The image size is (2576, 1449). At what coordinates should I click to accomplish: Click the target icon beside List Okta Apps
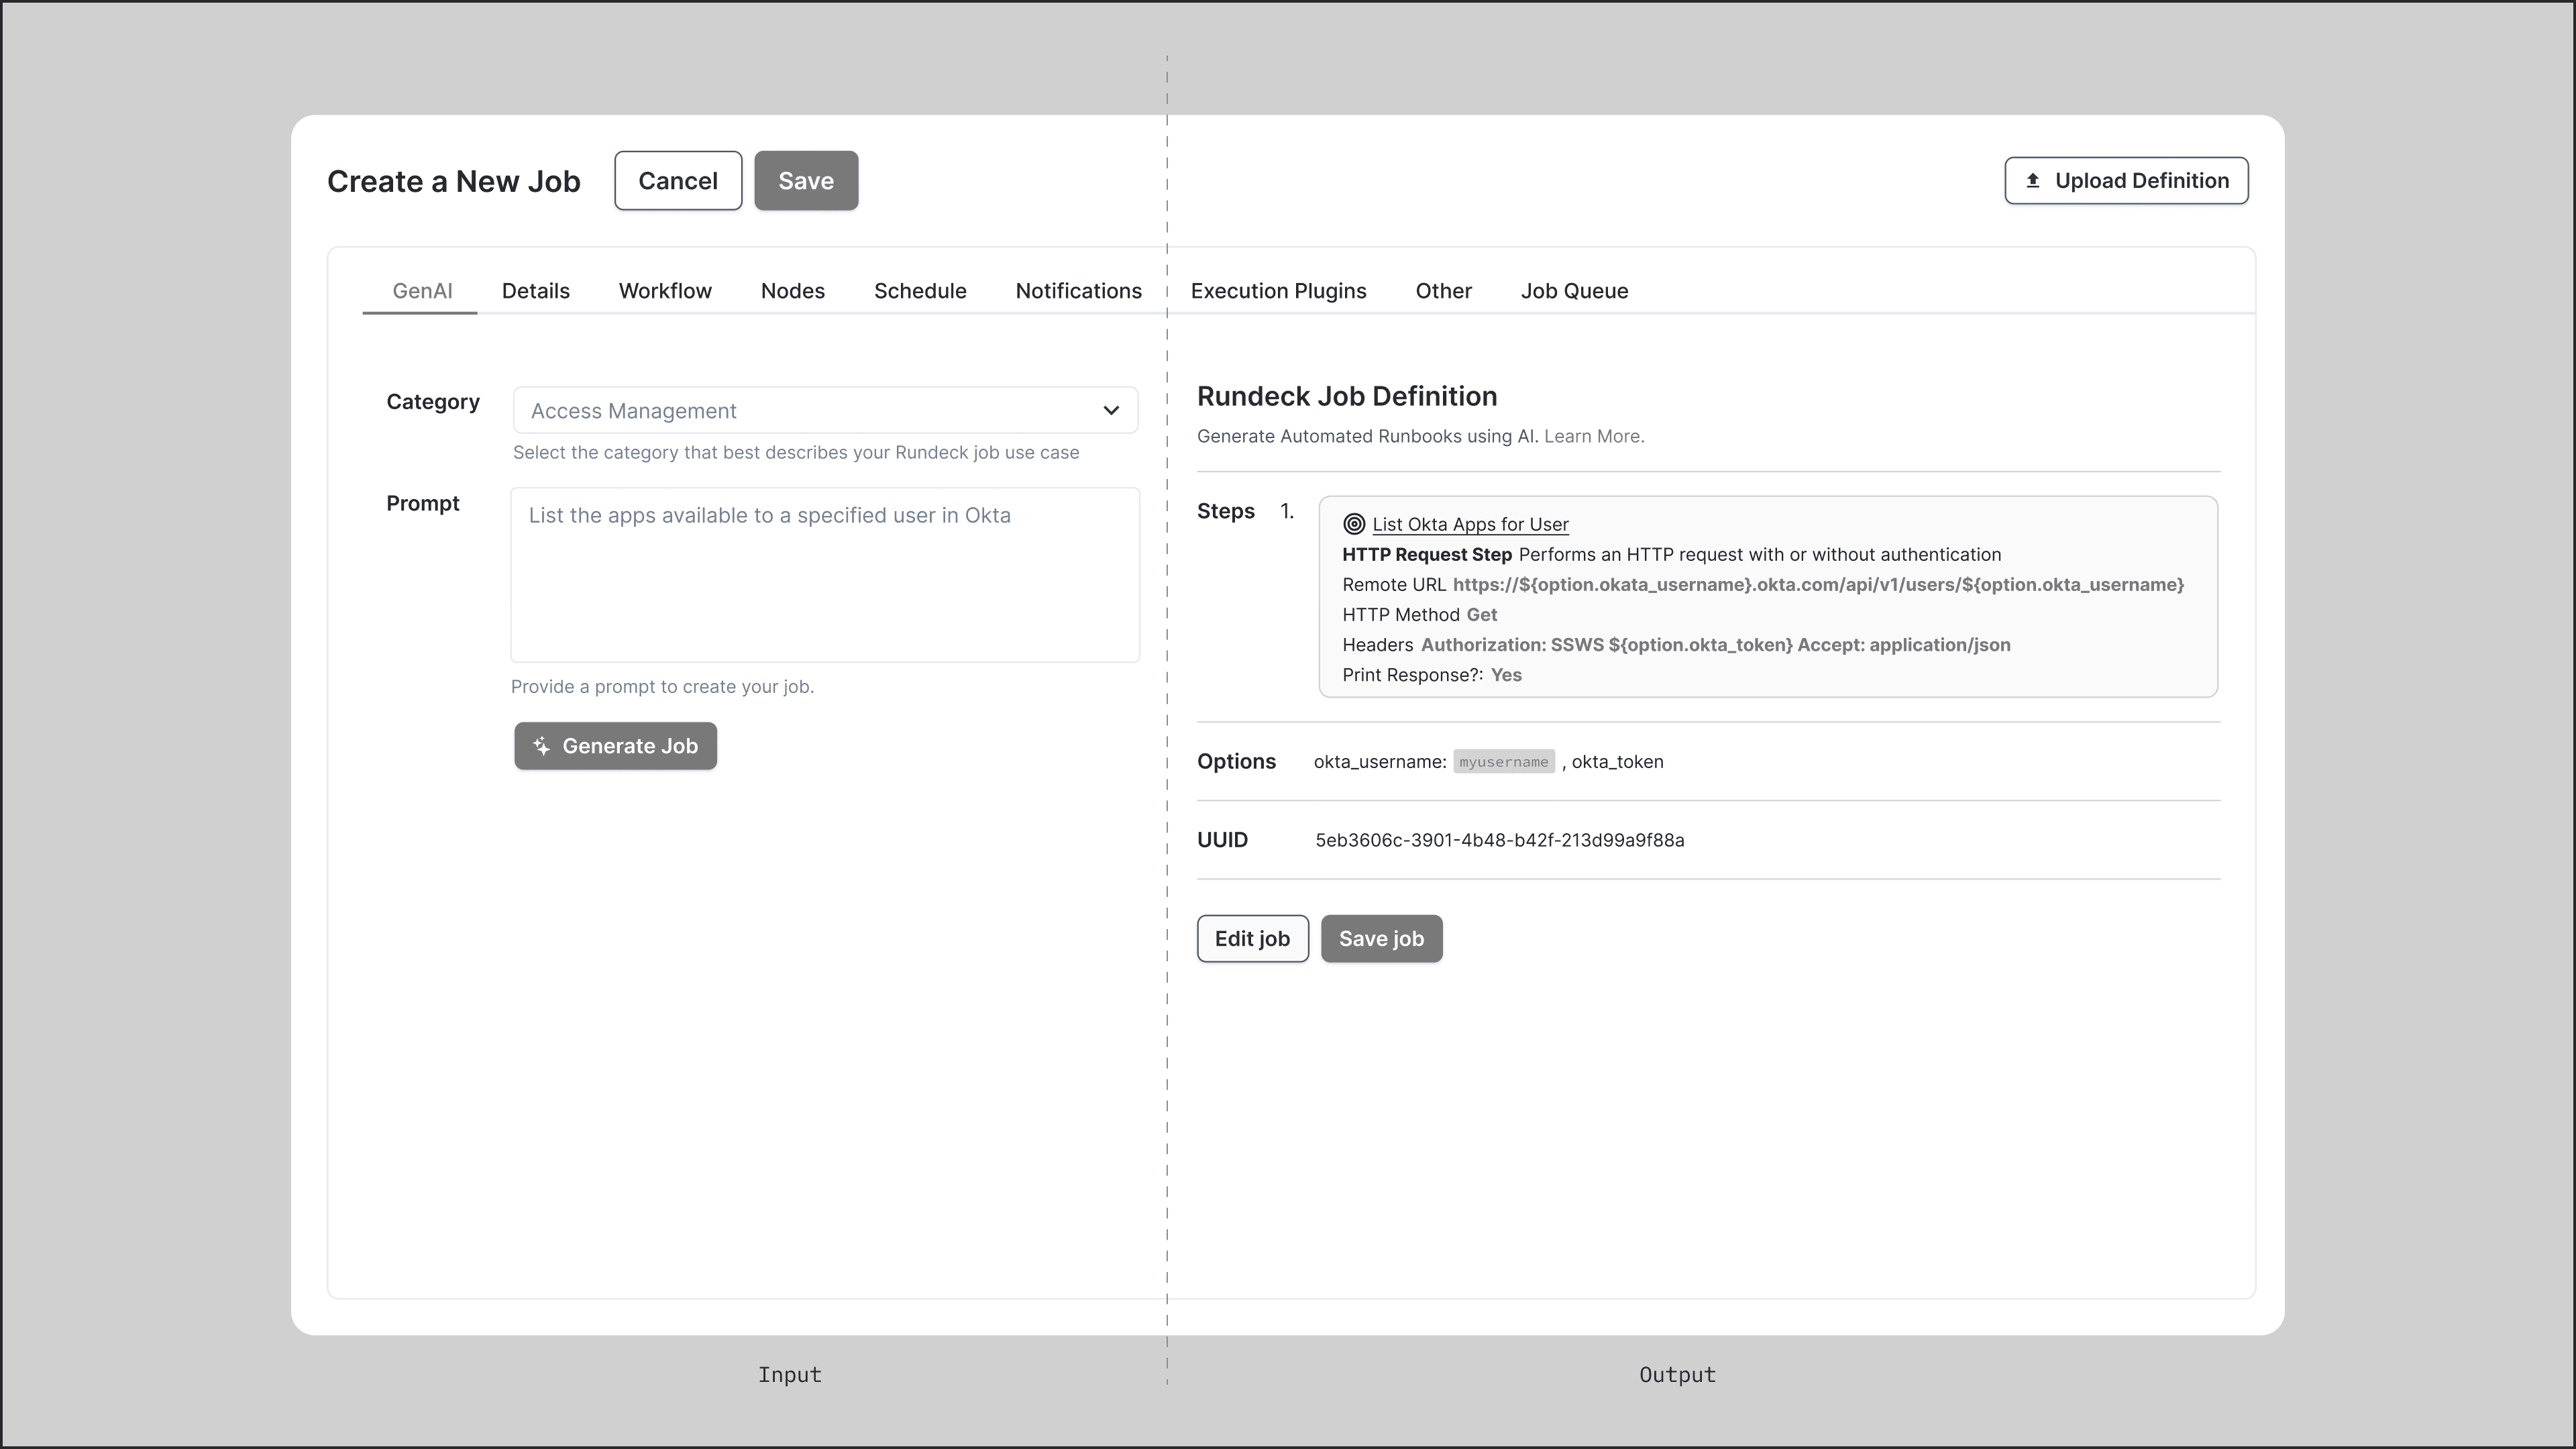[x=1354, y=523]
